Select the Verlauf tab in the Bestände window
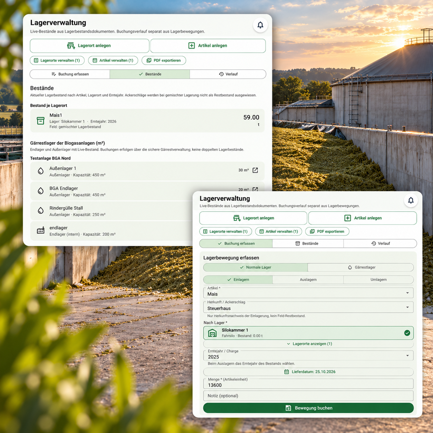 (x=228, y=74)
